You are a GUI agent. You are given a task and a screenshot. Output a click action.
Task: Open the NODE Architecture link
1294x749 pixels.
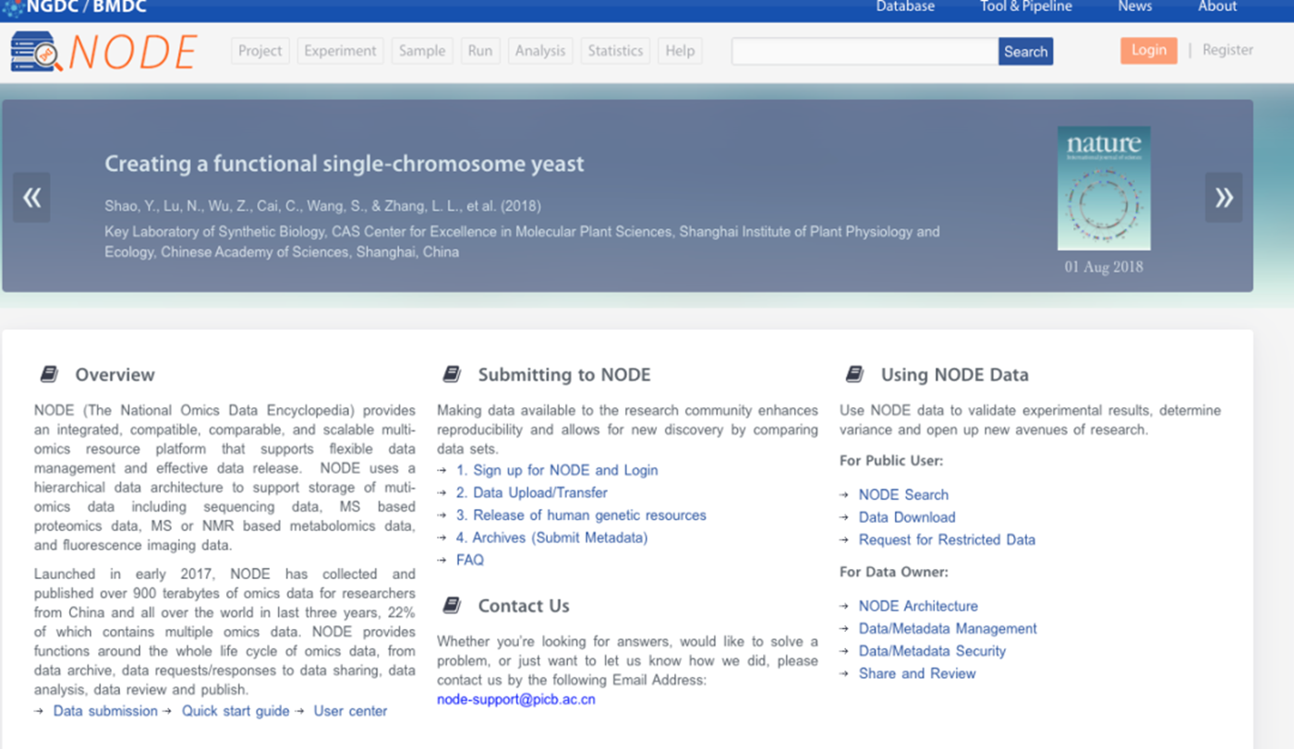pos(918,606)
